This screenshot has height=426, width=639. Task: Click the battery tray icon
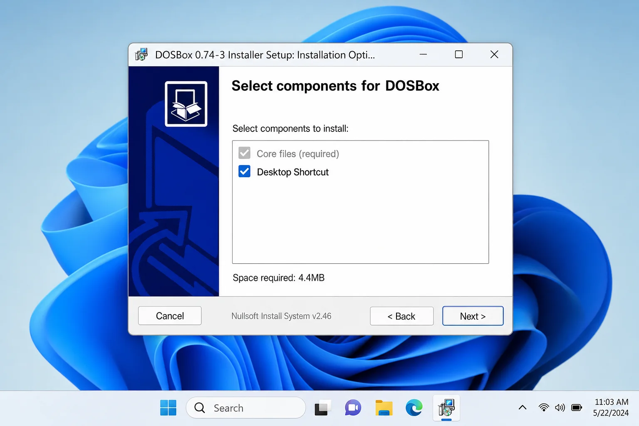[577, 408]
